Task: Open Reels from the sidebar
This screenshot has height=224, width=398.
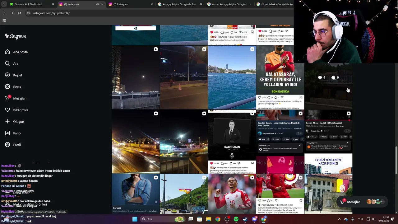Action: 13,87
